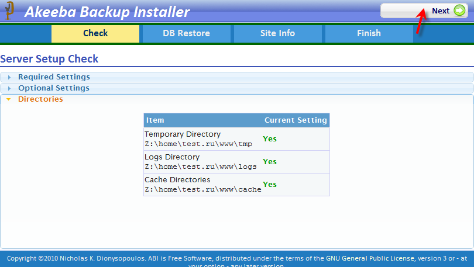Select the path Z:\home\test.ru\www\logs
This screenshot has height=267, width=474.
pos(201,167)
